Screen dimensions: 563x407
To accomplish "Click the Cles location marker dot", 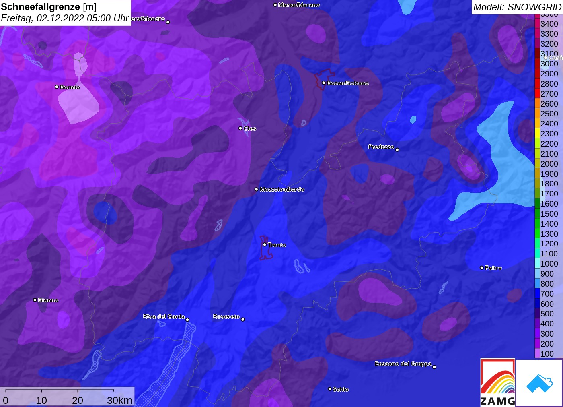I will pyautogui.click(x=240, y=128).
